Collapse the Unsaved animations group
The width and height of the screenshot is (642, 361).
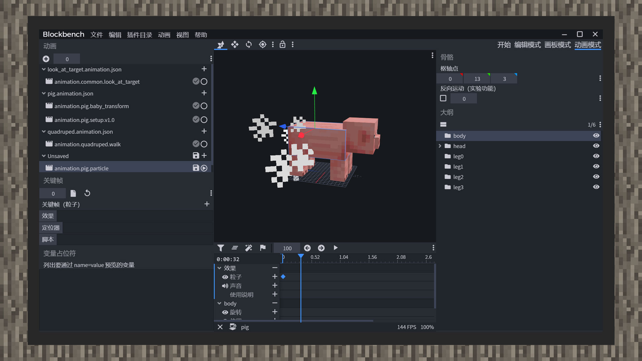(44, 156)
